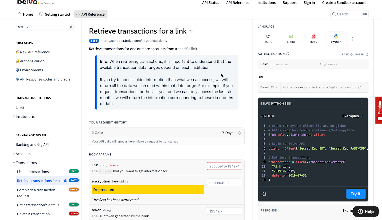Open API Status from top menu
This screenshot has height=220, width=382.
211,3
